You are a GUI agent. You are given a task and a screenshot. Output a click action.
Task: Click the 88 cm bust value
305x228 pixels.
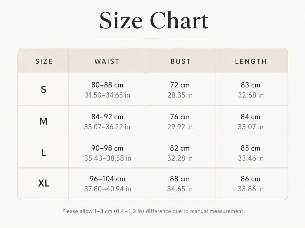pos(180,179)
